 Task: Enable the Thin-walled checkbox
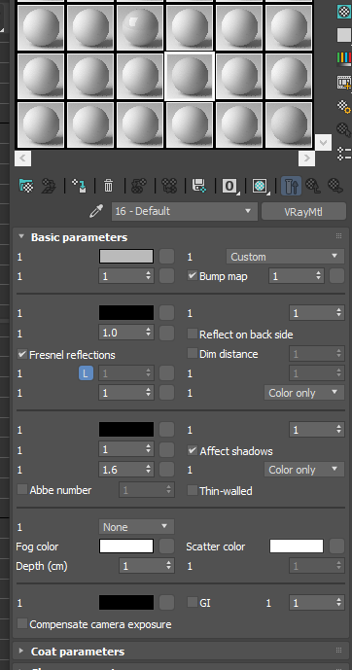tap(193, 490)
